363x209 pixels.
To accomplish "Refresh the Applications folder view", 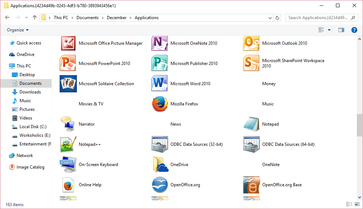I will 277,18.
